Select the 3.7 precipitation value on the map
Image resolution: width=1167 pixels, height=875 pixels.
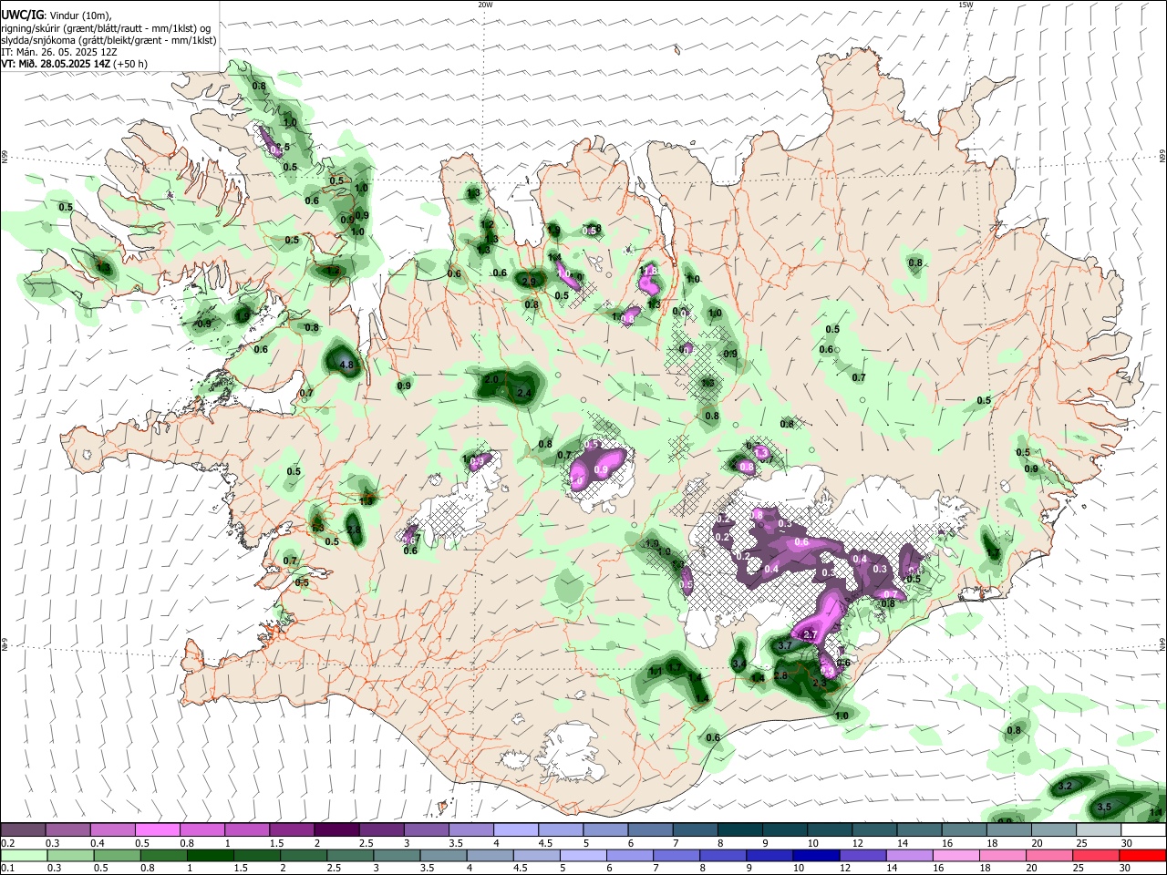tap(783, 645)
